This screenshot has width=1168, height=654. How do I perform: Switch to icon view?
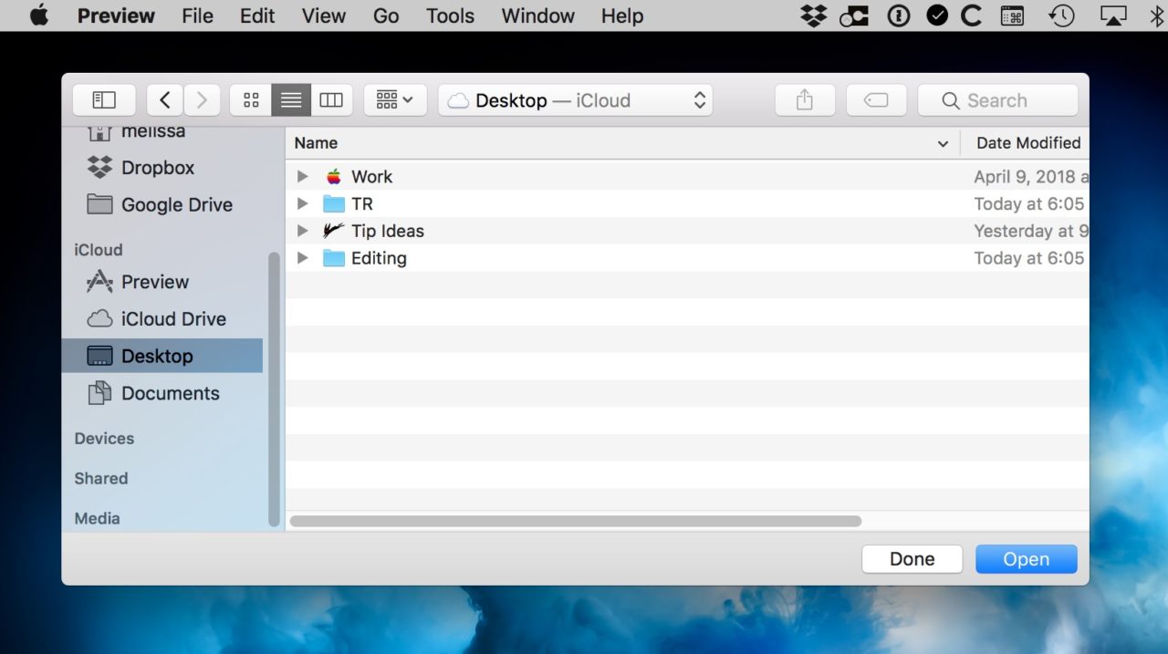coord(251,100)
